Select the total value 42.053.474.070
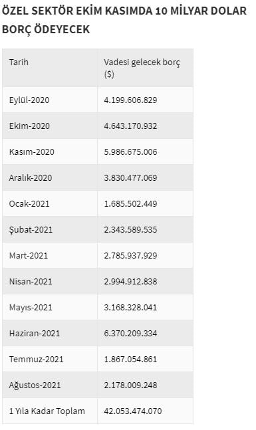256x430 pixels. (133, 411)
